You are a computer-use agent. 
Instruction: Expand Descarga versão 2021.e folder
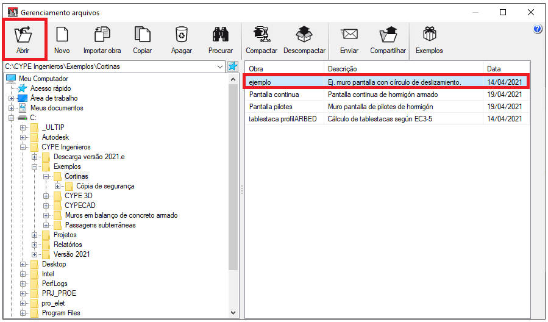(34, 157)
